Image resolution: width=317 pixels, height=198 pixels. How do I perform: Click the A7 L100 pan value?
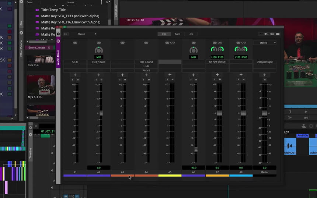pos(214,57)
